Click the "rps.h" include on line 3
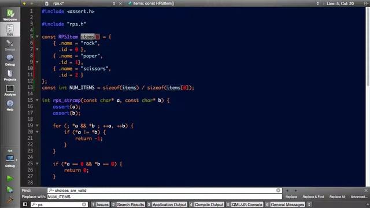The height and width of the screenshot is (208, 370). pos(76,24)
